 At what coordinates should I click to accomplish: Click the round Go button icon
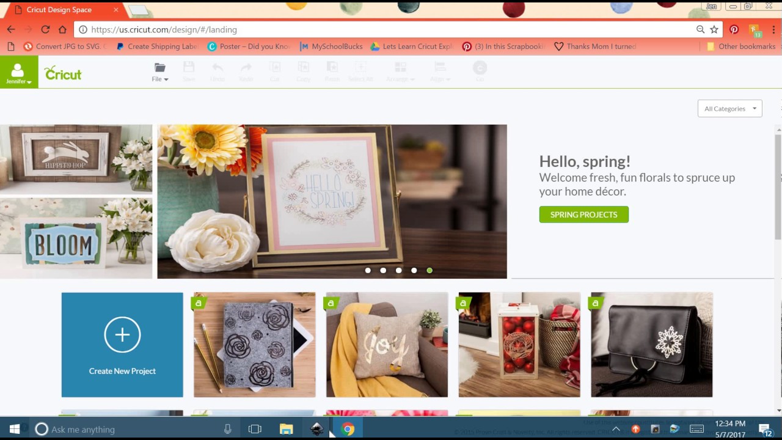click(480, 68)
